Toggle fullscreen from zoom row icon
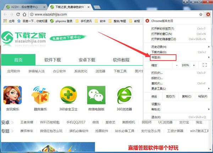The image size is (213, 153). [205, 65]
